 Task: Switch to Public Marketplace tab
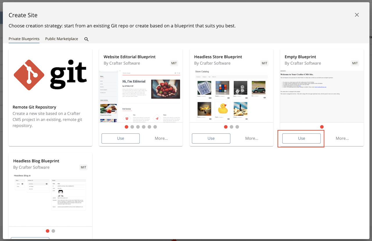pos(62,39)
